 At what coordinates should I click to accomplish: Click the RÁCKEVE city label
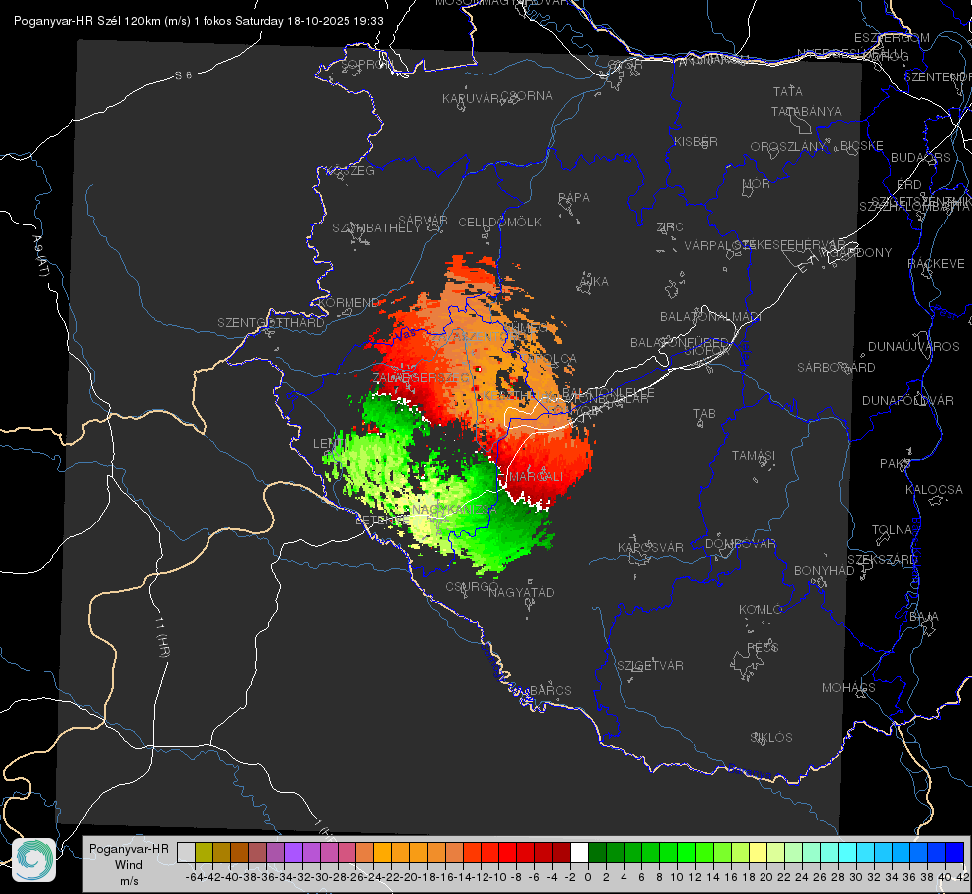(x=936, y=263)
